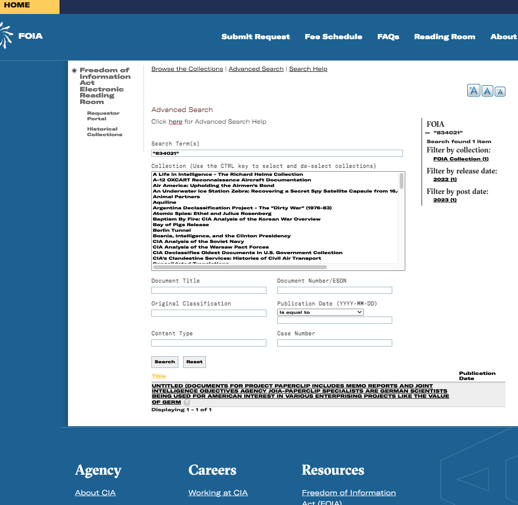Filter results by FOIA Collection (1)
518x505 pixels.
point(460,159)
